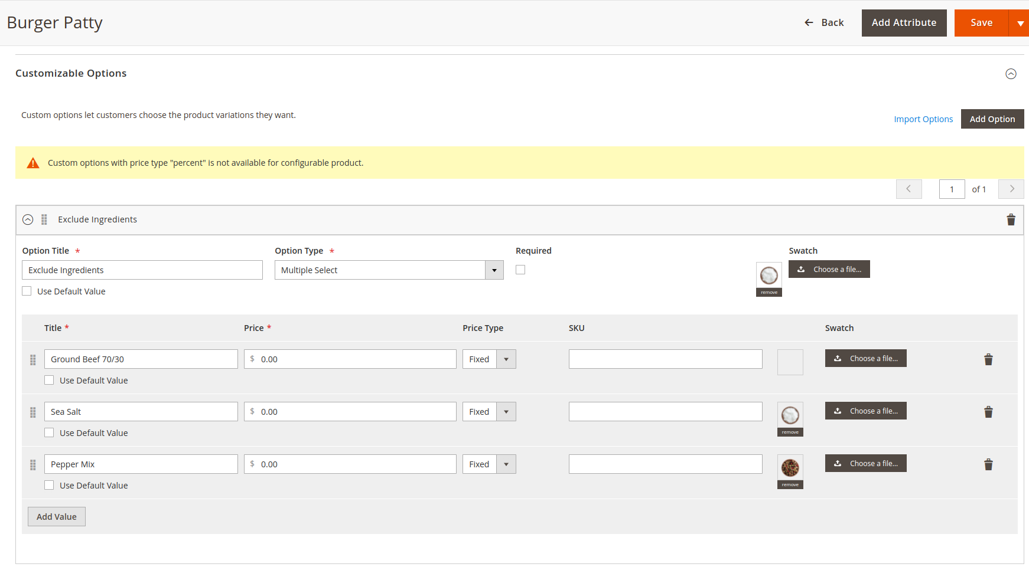Grab the Pepper Mix row drag handle
The width and height of the screenshot is (1029, 567).
pos(33,465)
